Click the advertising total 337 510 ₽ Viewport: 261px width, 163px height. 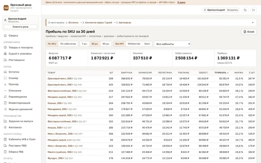point(142,58)
